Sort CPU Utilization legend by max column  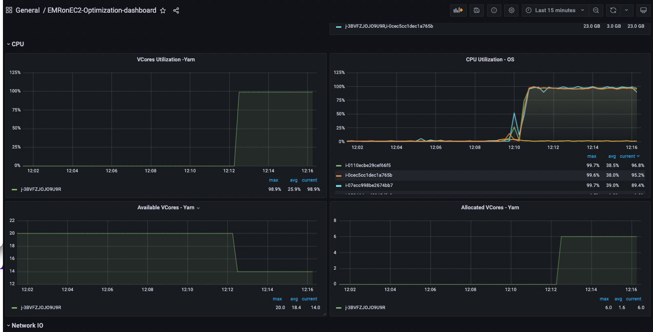tap(592, 156)
